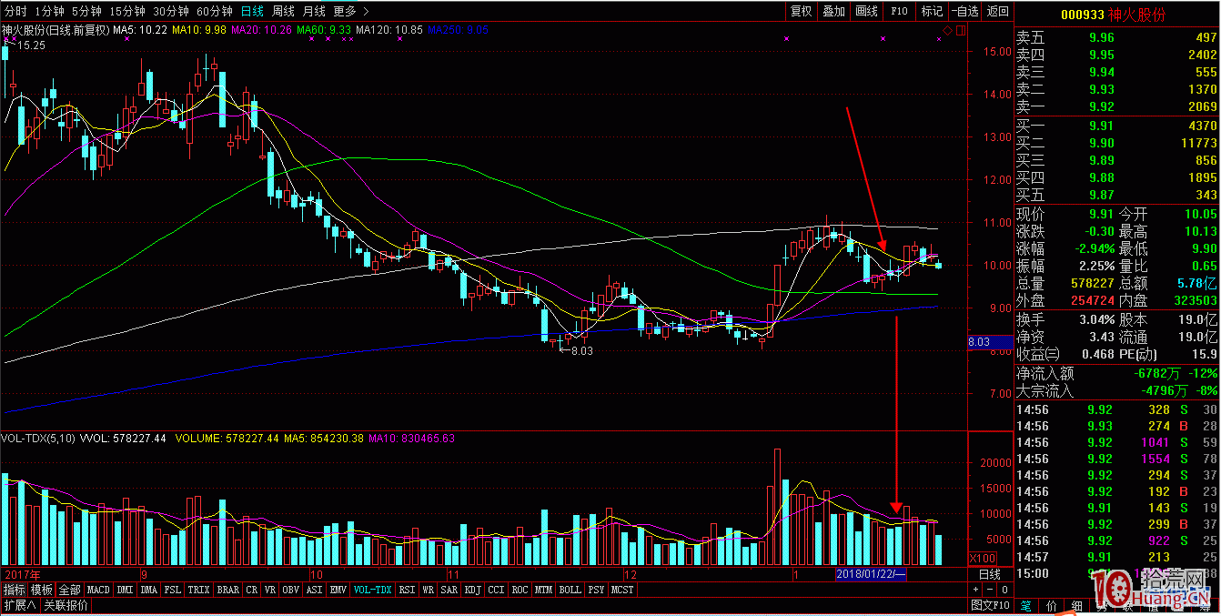
Task: Click the X100 volume multiplier label
Action: click(984, 558)
